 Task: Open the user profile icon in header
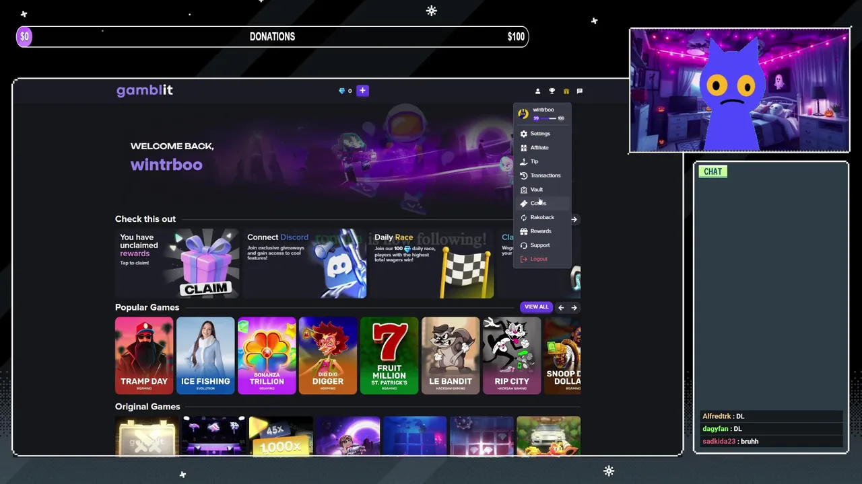click(x=537, y=91)
